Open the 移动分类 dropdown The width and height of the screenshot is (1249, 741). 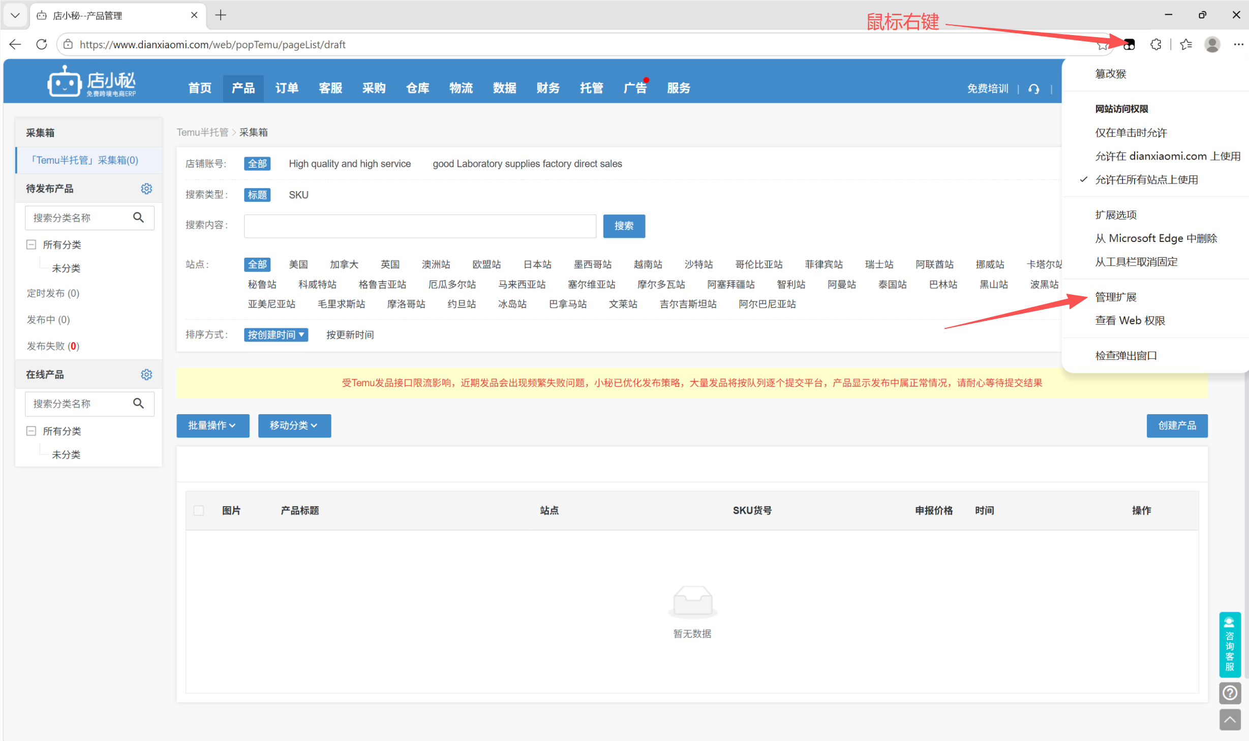pyautogui.click(x=294, y=425)
